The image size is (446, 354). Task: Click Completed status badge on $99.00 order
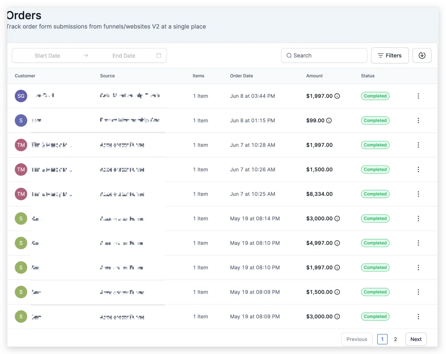[x=375, y=121]
